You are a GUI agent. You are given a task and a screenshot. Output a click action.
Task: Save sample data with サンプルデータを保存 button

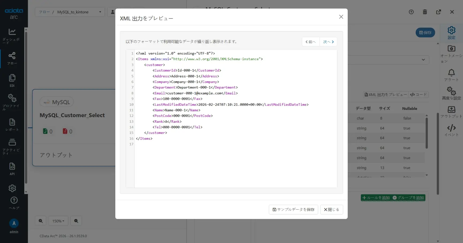click(293, 210)
